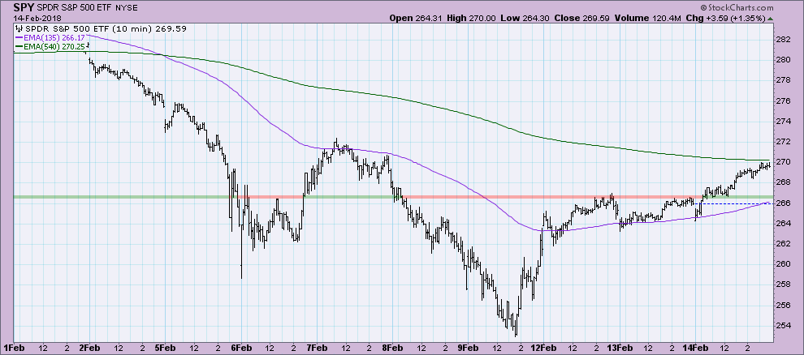
Task: Click the 262 price axis label
Action: (782, 244)
